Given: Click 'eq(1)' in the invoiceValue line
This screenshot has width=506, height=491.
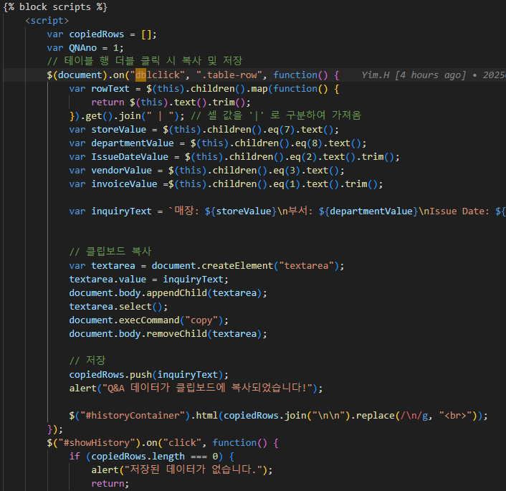Looking at the screenshot, I should pos(287,184).
